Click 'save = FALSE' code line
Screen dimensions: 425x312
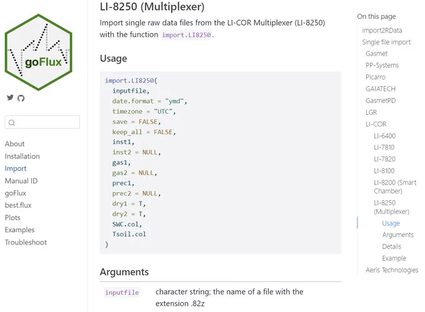coord(136,122)
